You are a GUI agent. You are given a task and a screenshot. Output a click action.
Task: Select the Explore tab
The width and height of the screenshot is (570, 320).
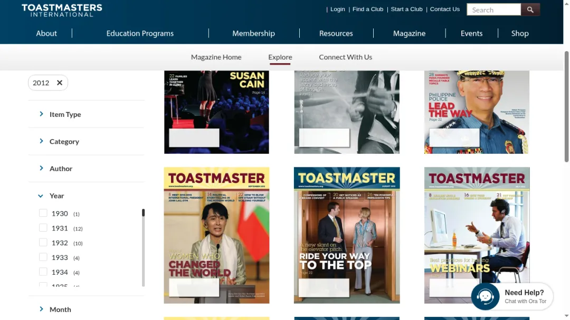280,57
